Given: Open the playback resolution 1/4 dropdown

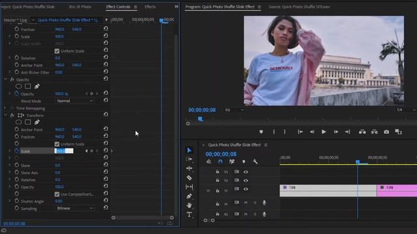Looking at the screenshot, I should click(x=405, y=110).
